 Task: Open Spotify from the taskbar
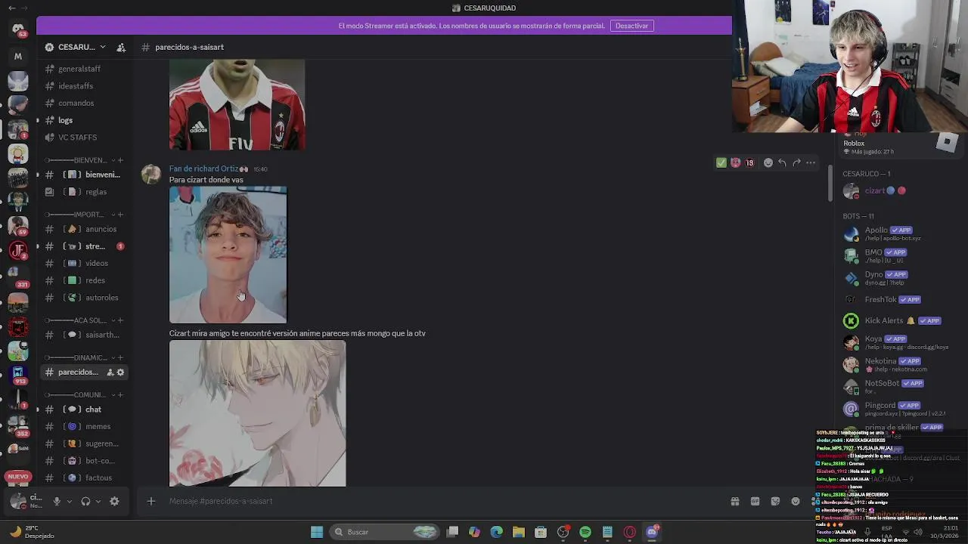585,532
